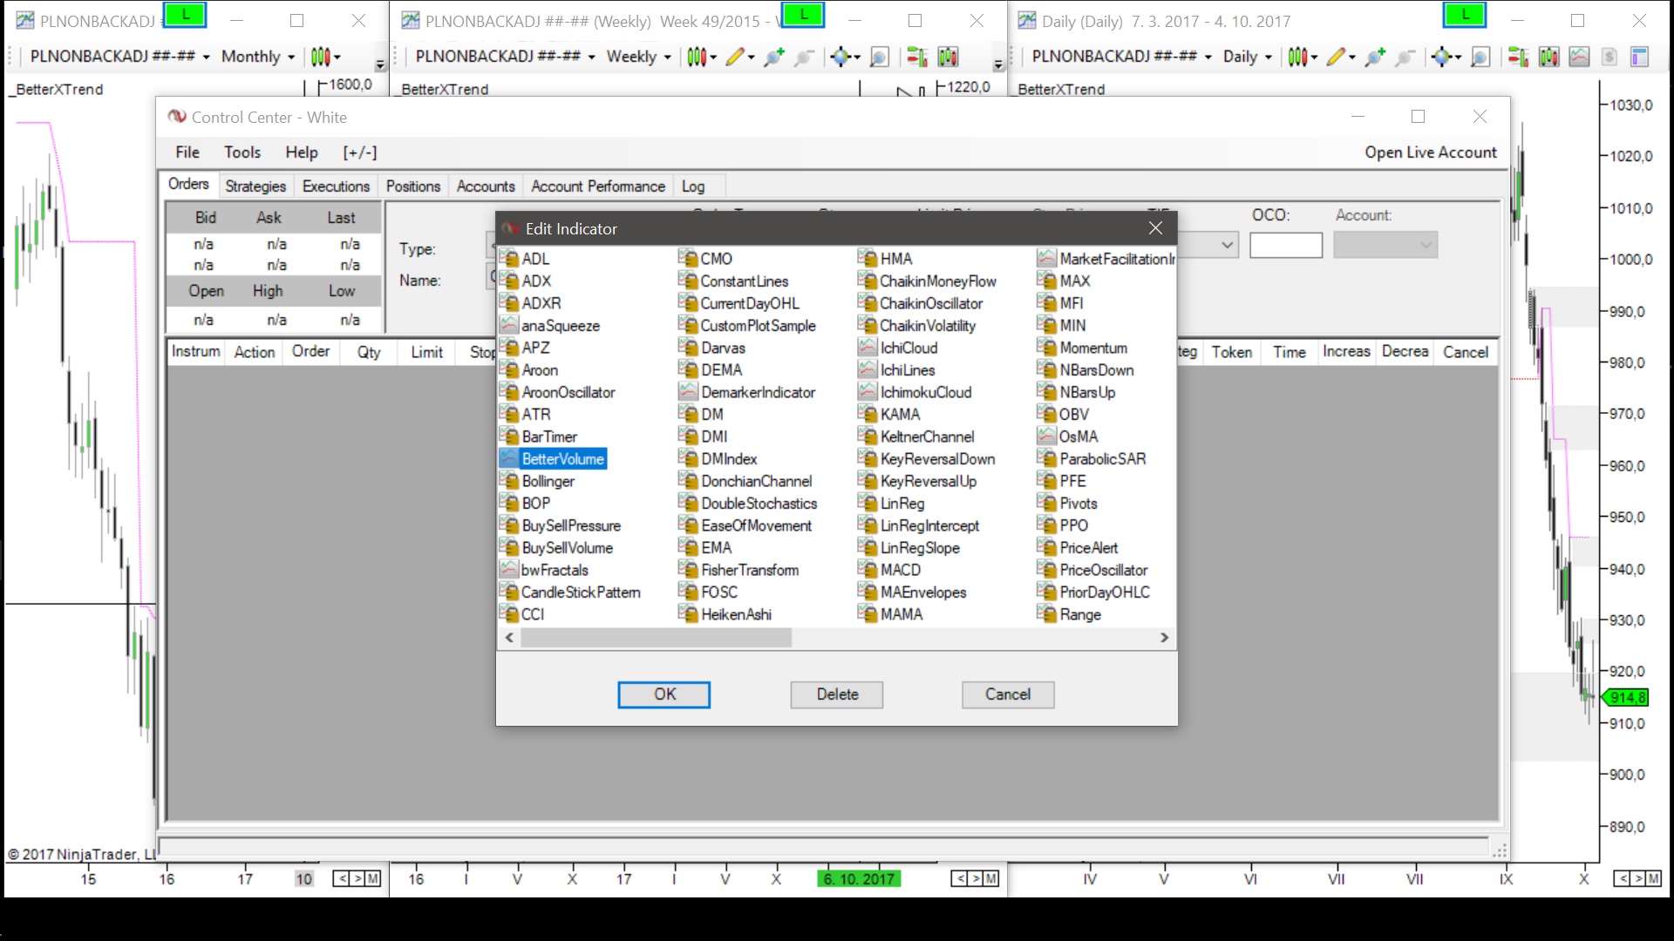Click chart style icon in Daily chart toolbar

pos(1296,57)
